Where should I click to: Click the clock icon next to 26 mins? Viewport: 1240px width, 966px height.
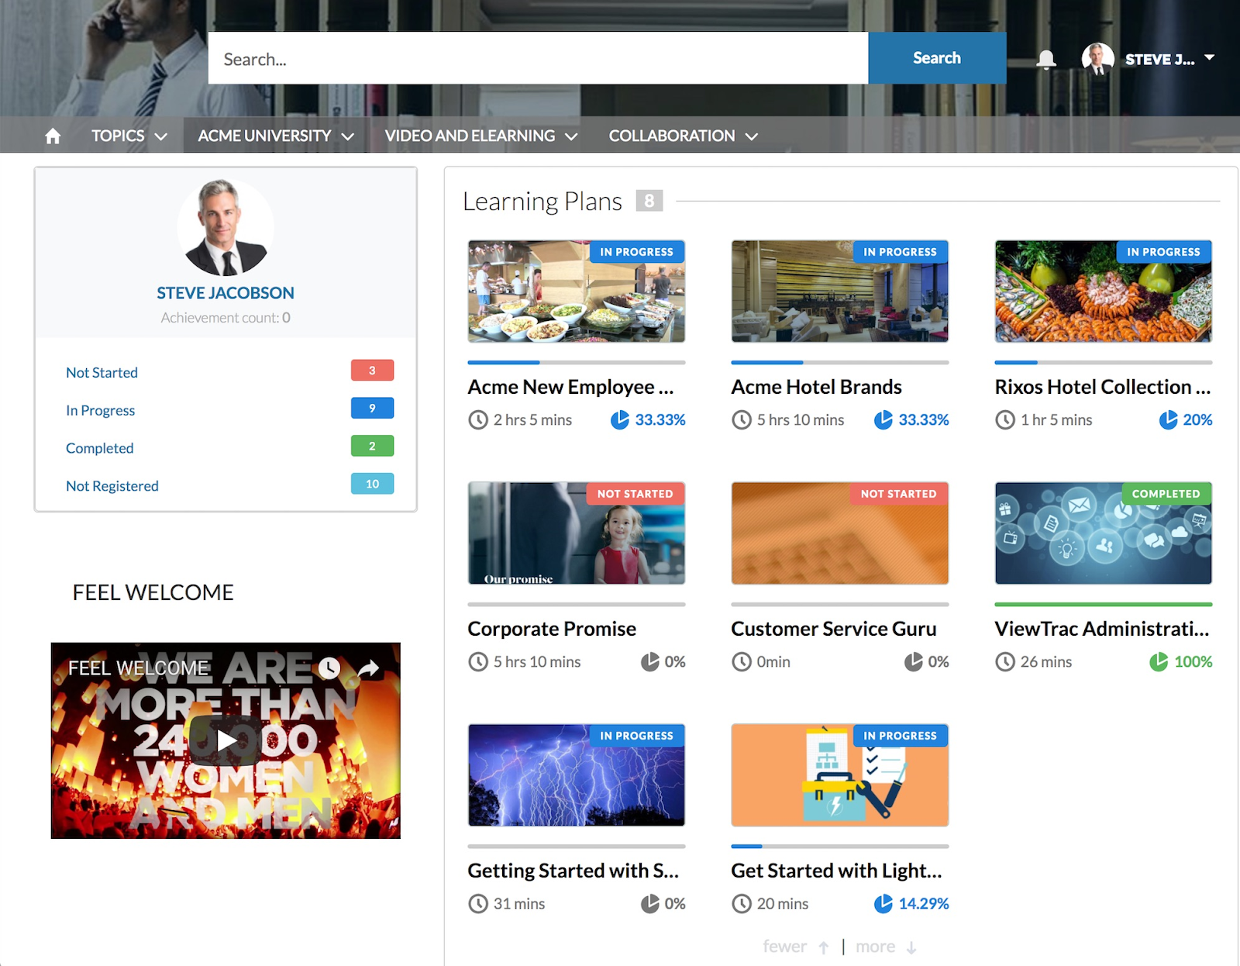tap(1005, 662)
